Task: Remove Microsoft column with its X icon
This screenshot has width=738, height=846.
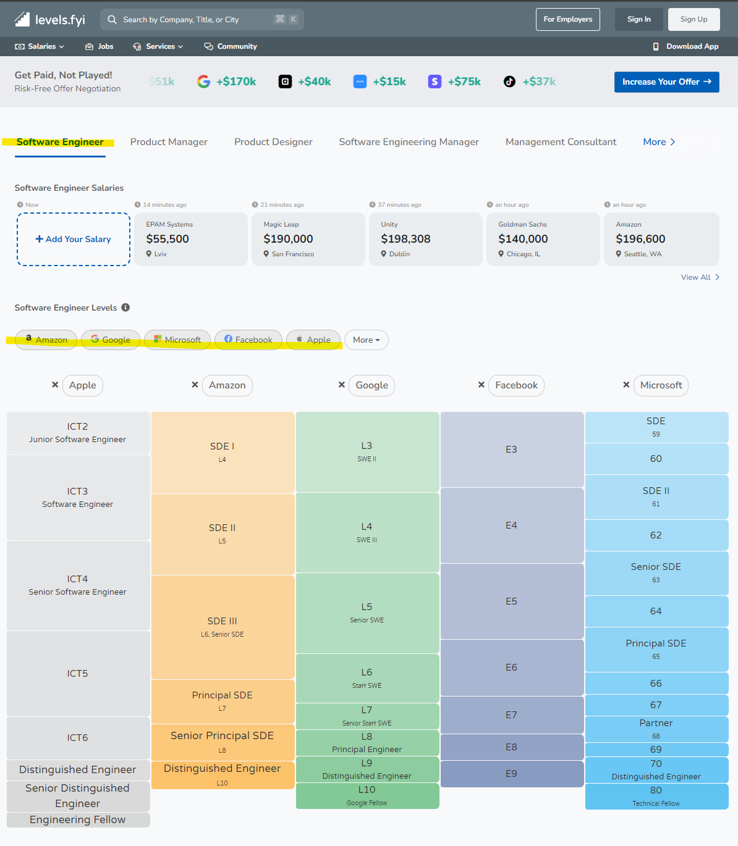Action: pyautogui.click(x=626, y=385)
